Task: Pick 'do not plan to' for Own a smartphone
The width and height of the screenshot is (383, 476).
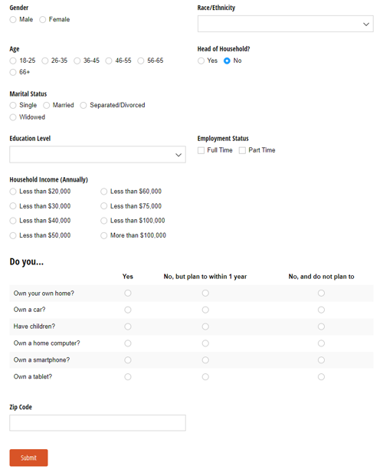Action: pos(321,360)
